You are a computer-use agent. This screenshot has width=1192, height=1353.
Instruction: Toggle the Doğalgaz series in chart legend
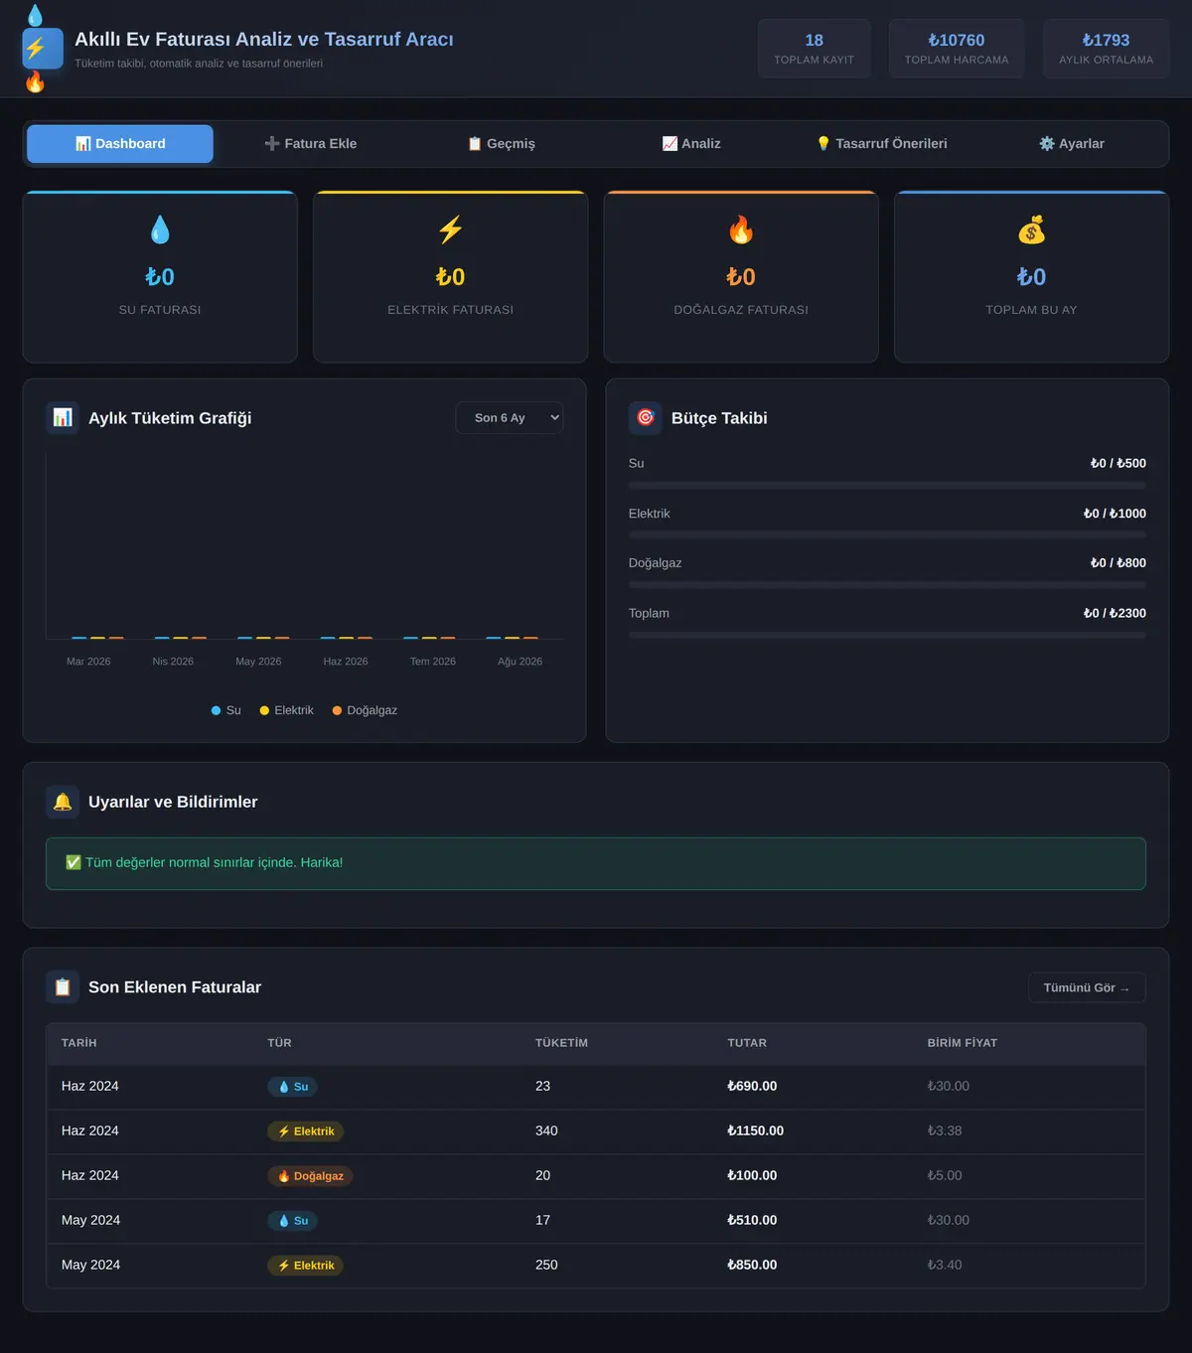[365, 710]
